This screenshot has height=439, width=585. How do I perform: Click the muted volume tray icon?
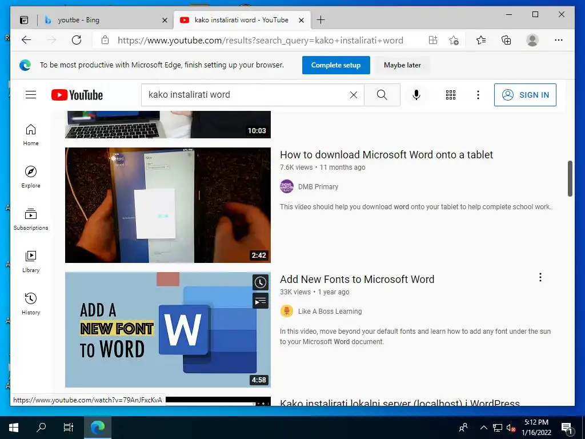point(511,428)
